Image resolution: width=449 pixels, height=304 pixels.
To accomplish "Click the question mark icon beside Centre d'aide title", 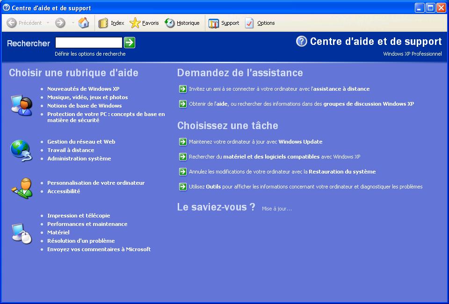I will click(302, 42).
